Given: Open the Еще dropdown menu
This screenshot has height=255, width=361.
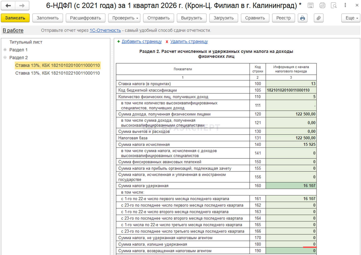Looking at the screenshot, I should point(351,18).
